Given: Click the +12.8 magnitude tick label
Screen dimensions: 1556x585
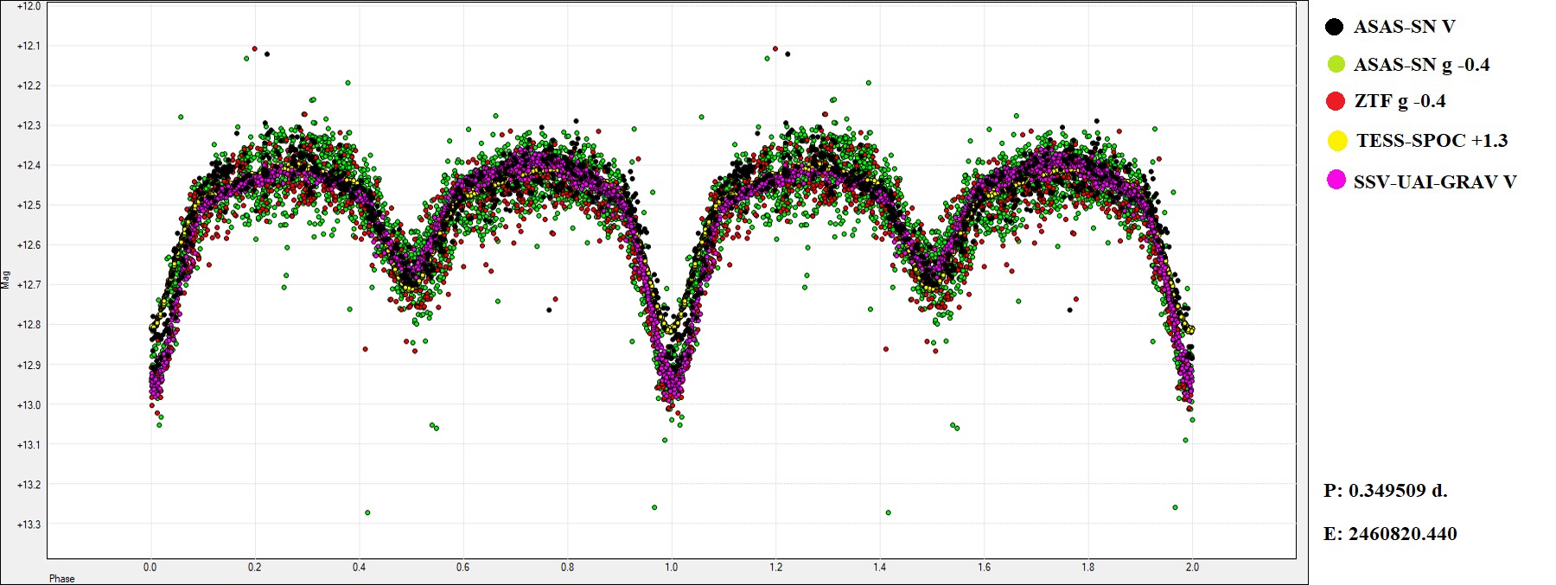Looking at the screenshot, I should pyautogui.click(x=29, y=325).
